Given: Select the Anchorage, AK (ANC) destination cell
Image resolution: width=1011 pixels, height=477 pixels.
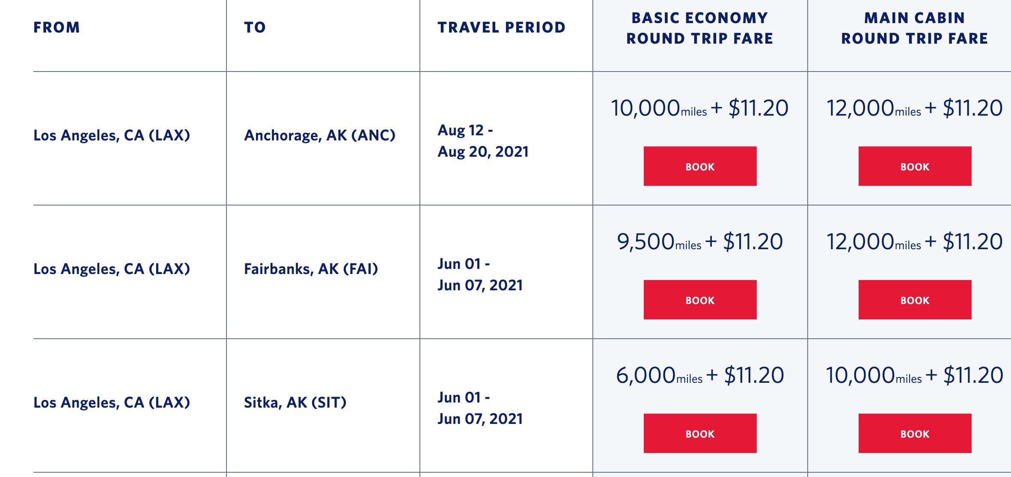Looking at the screenshot, I should 320,135.
